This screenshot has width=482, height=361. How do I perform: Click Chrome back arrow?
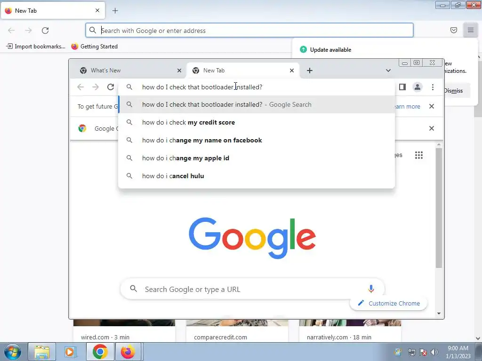click(x=80, y=87)
